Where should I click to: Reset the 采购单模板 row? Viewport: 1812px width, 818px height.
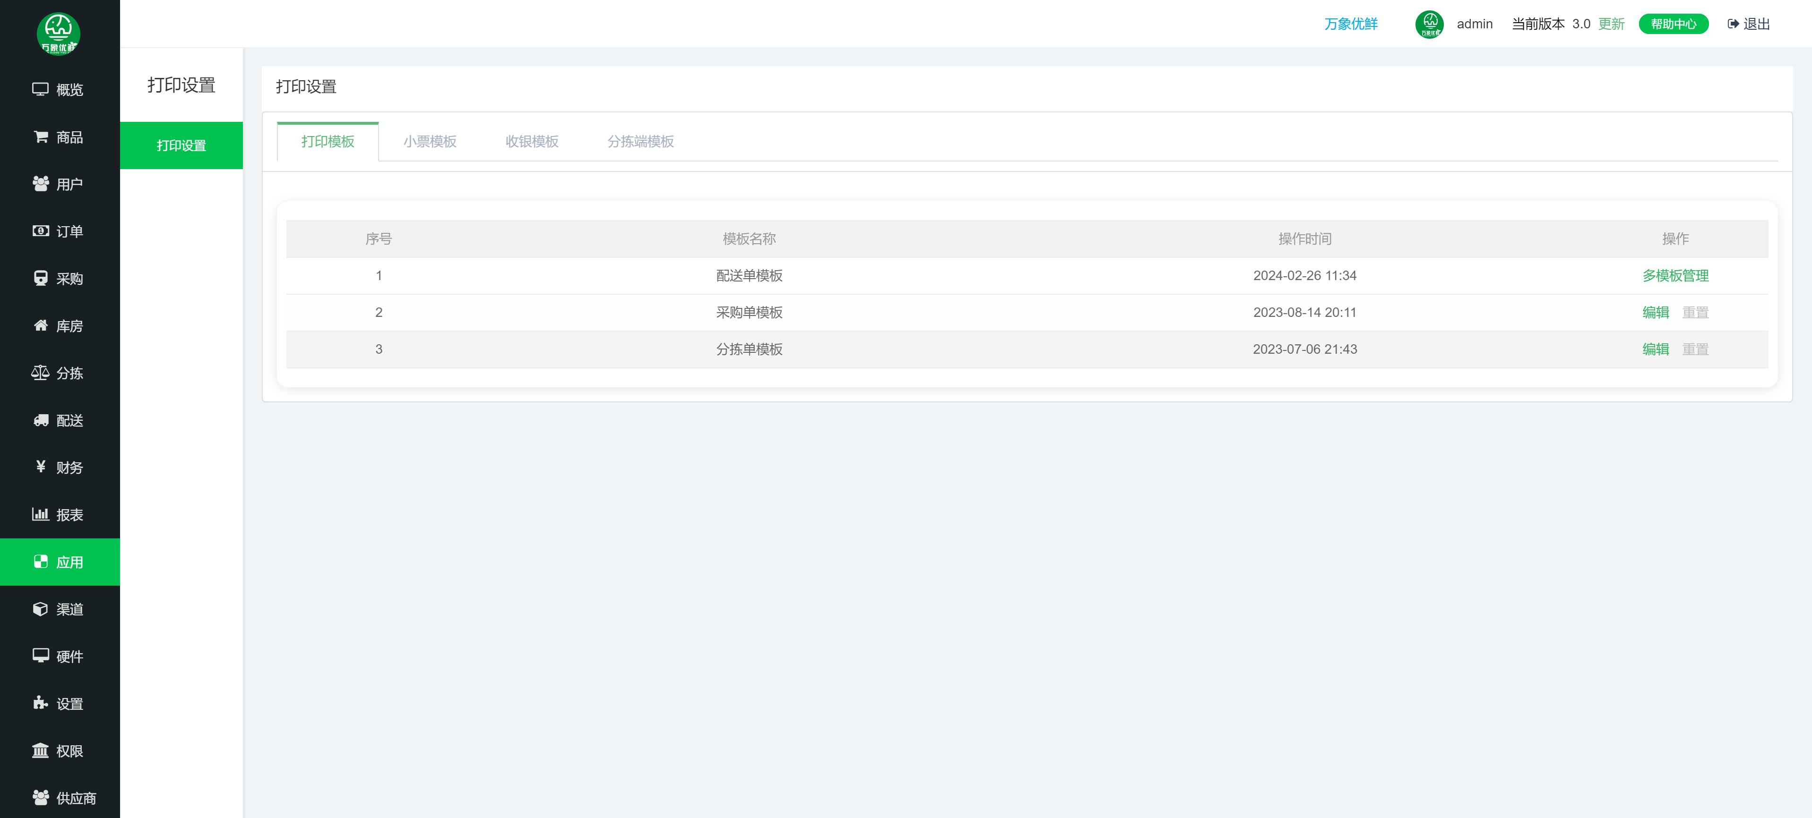coord(1694,312)
